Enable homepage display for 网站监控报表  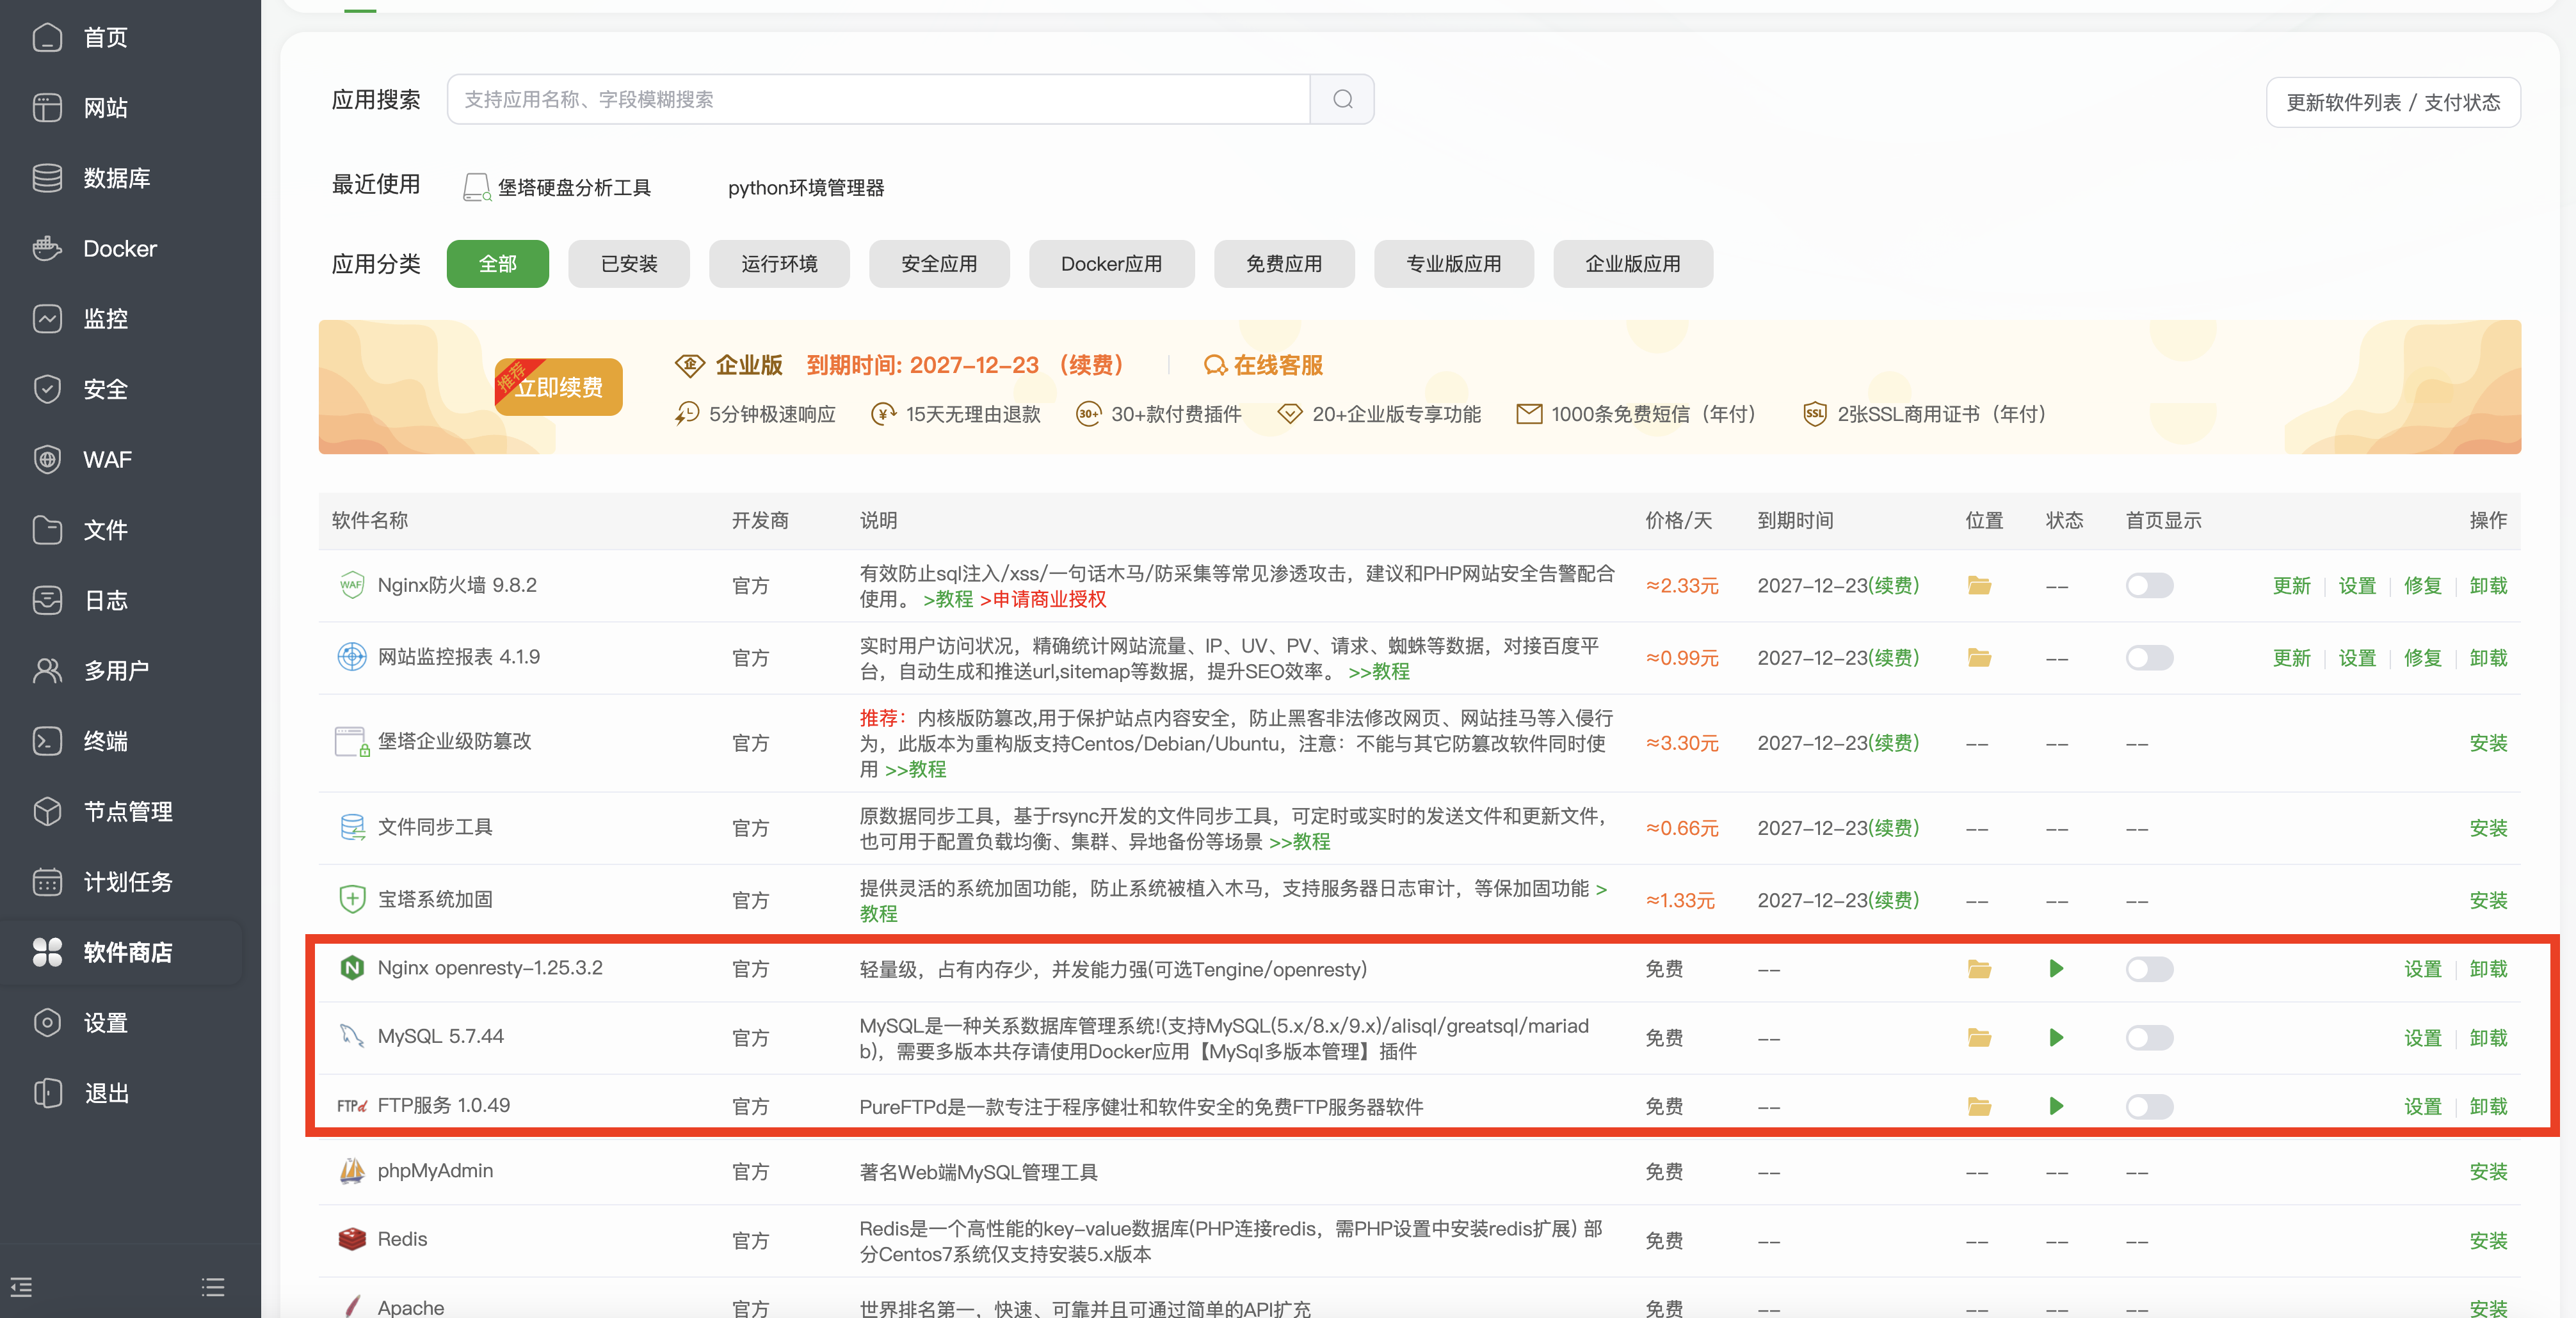click(2149, 658)
